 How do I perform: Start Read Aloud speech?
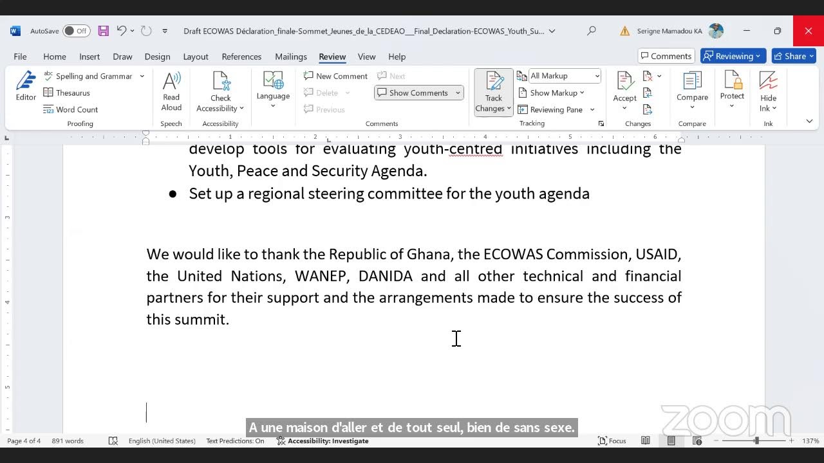(x=171, y=91)
